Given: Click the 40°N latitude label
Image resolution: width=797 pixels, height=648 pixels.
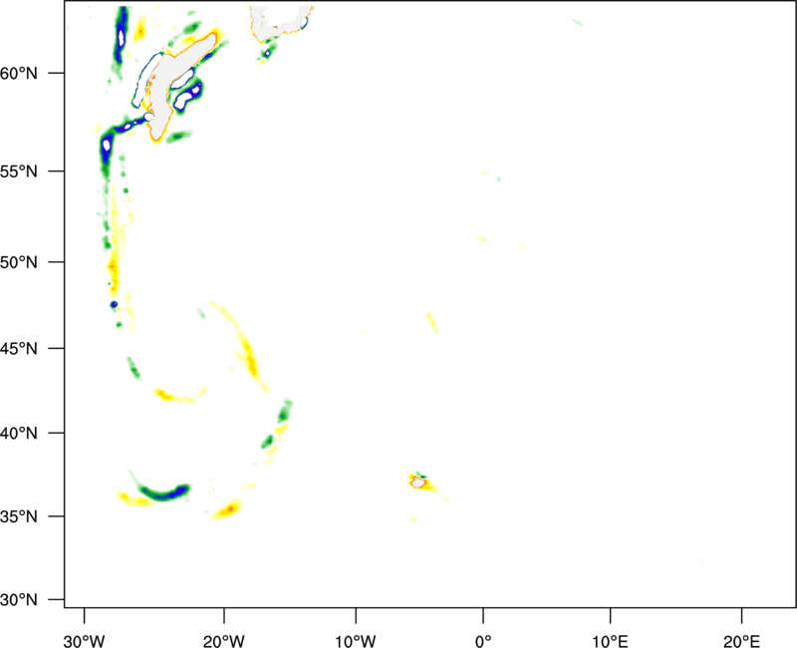Looking at the screenshot, I should 19,433.
